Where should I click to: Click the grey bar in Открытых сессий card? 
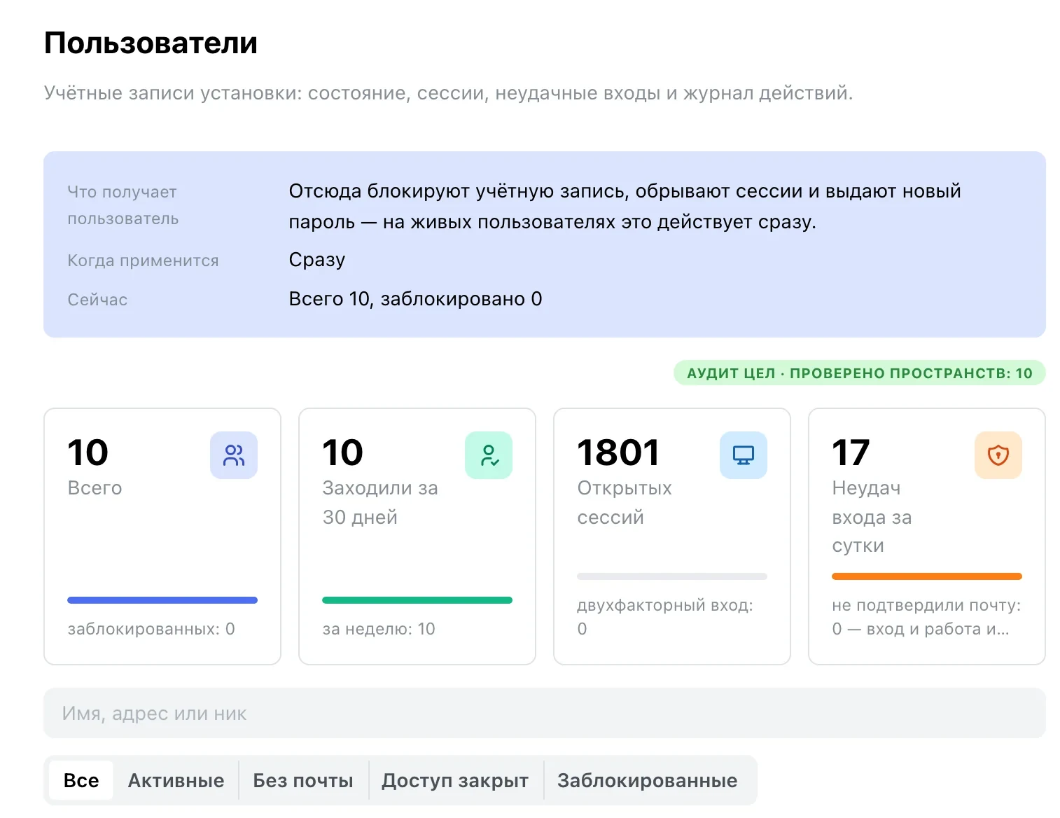[672, 576]
